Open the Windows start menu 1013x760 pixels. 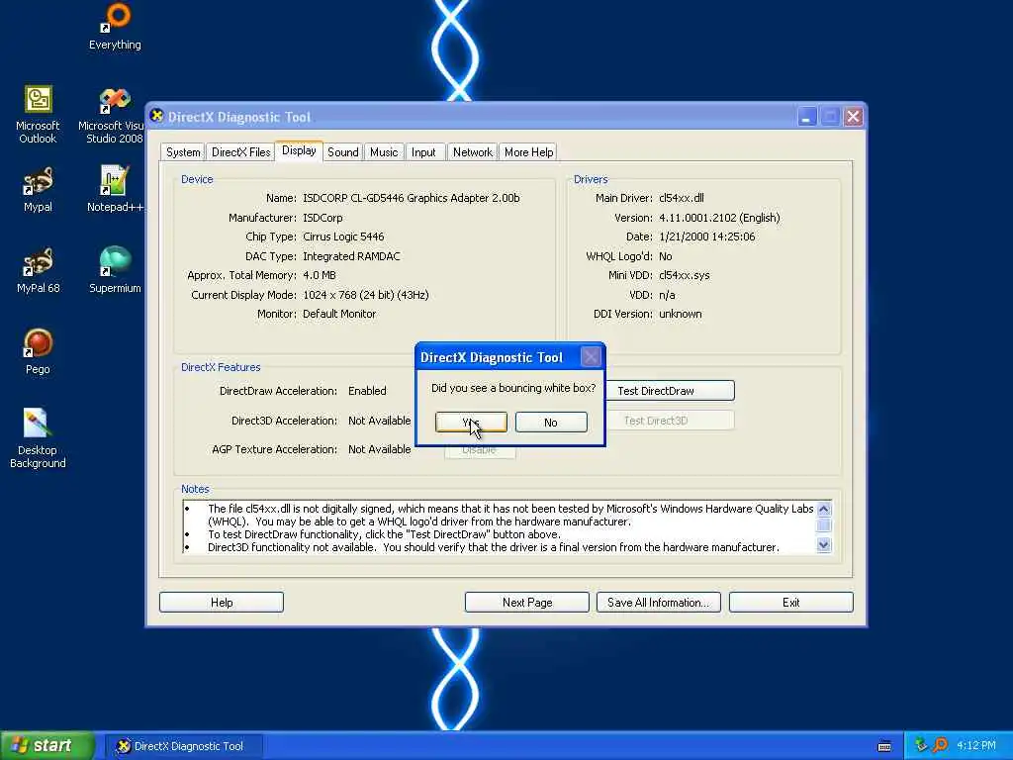coord(47,746)
